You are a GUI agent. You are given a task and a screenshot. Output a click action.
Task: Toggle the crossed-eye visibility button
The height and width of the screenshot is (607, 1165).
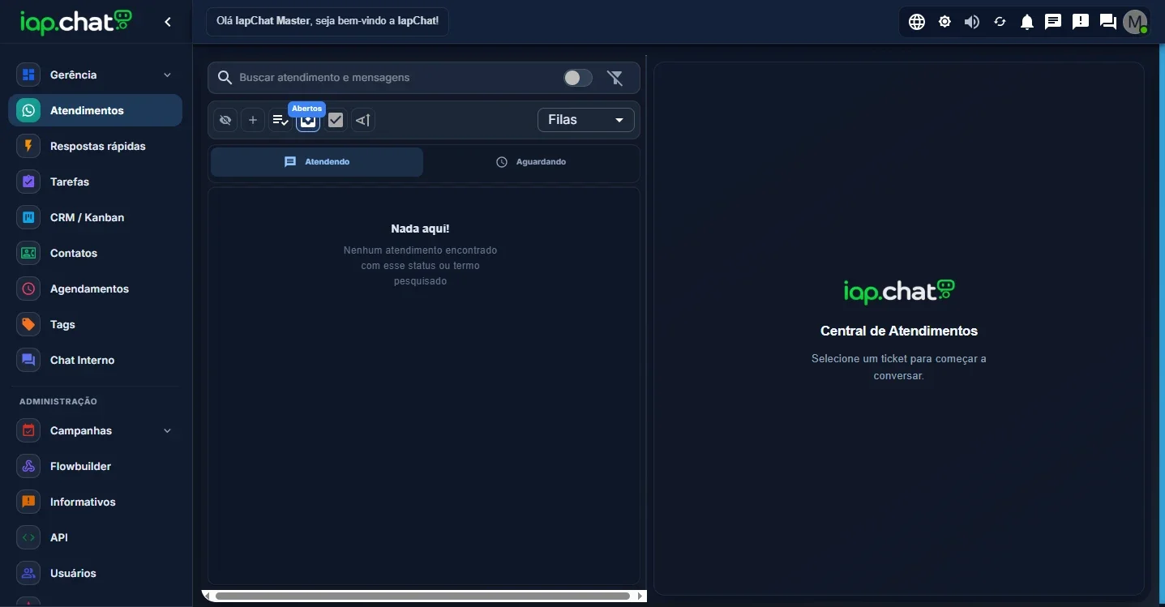[x=225, y=120]
